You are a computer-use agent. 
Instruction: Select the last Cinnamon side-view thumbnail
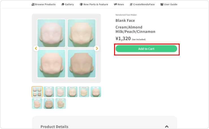60,104
